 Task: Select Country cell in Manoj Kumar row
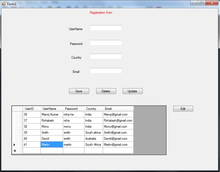click(x=93, y=115)
